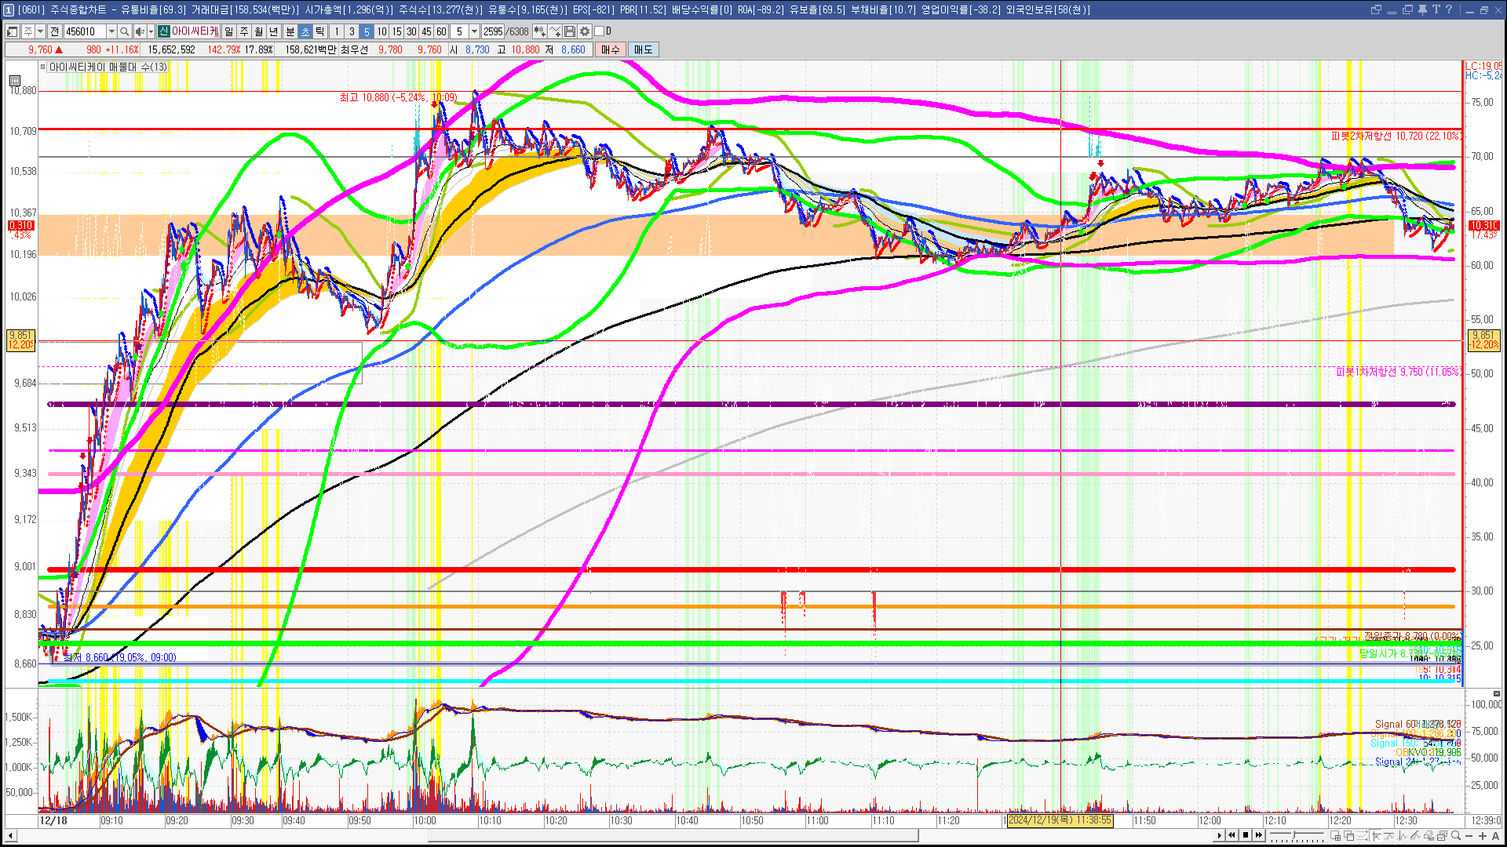Click the 매수 buy button
This screenshot has width=1507, height=847.
pyautogui.click(x=611, y=49)
